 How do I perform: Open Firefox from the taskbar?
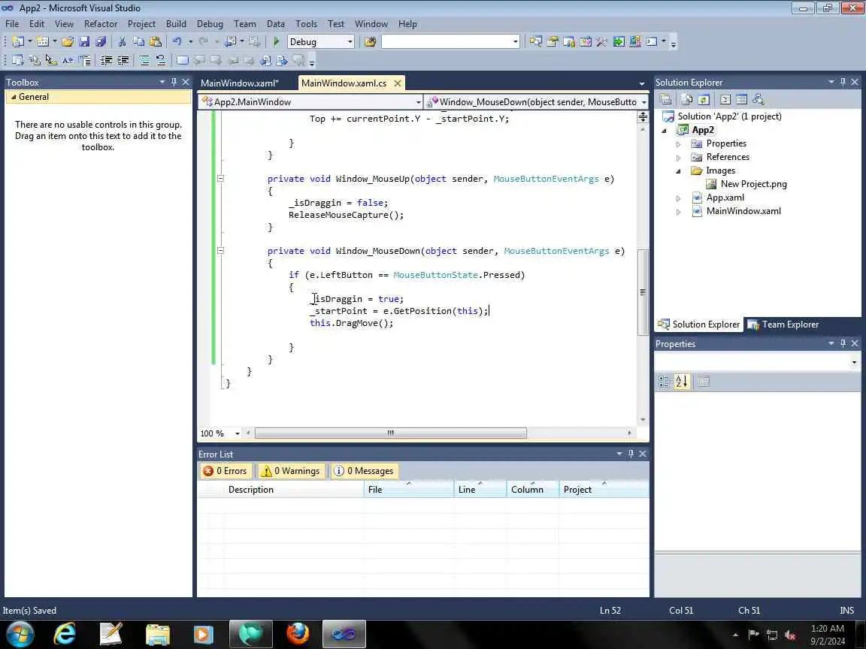(x=298, y=633)
